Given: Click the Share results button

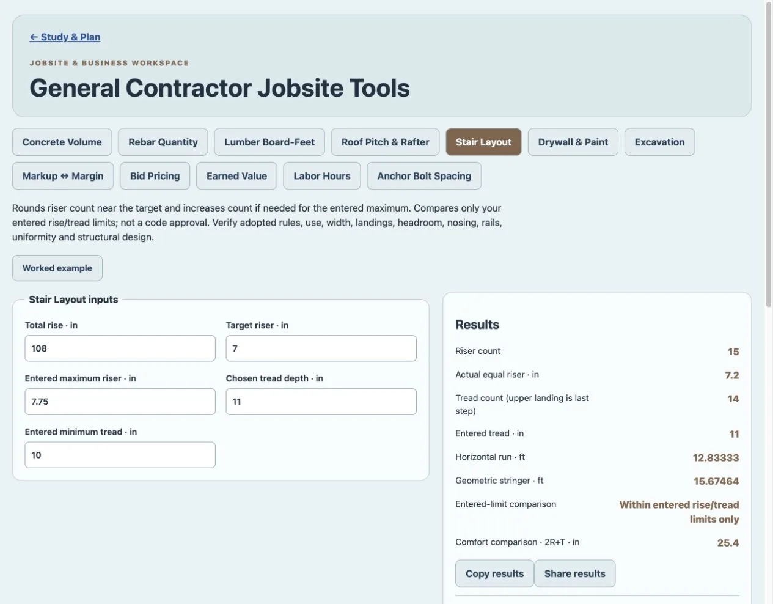Looking at the screenshot, I should click(x=574, y=573).
